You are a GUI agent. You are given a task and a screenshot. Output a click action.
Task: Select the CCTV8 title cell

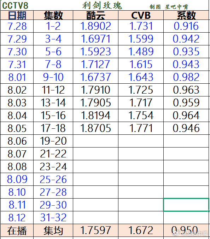pos(15,5)
